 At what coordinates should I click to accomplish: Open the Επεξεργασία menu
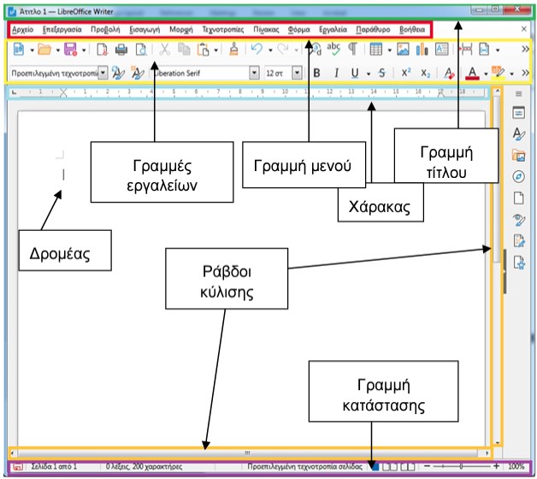[x=62, y=30]
